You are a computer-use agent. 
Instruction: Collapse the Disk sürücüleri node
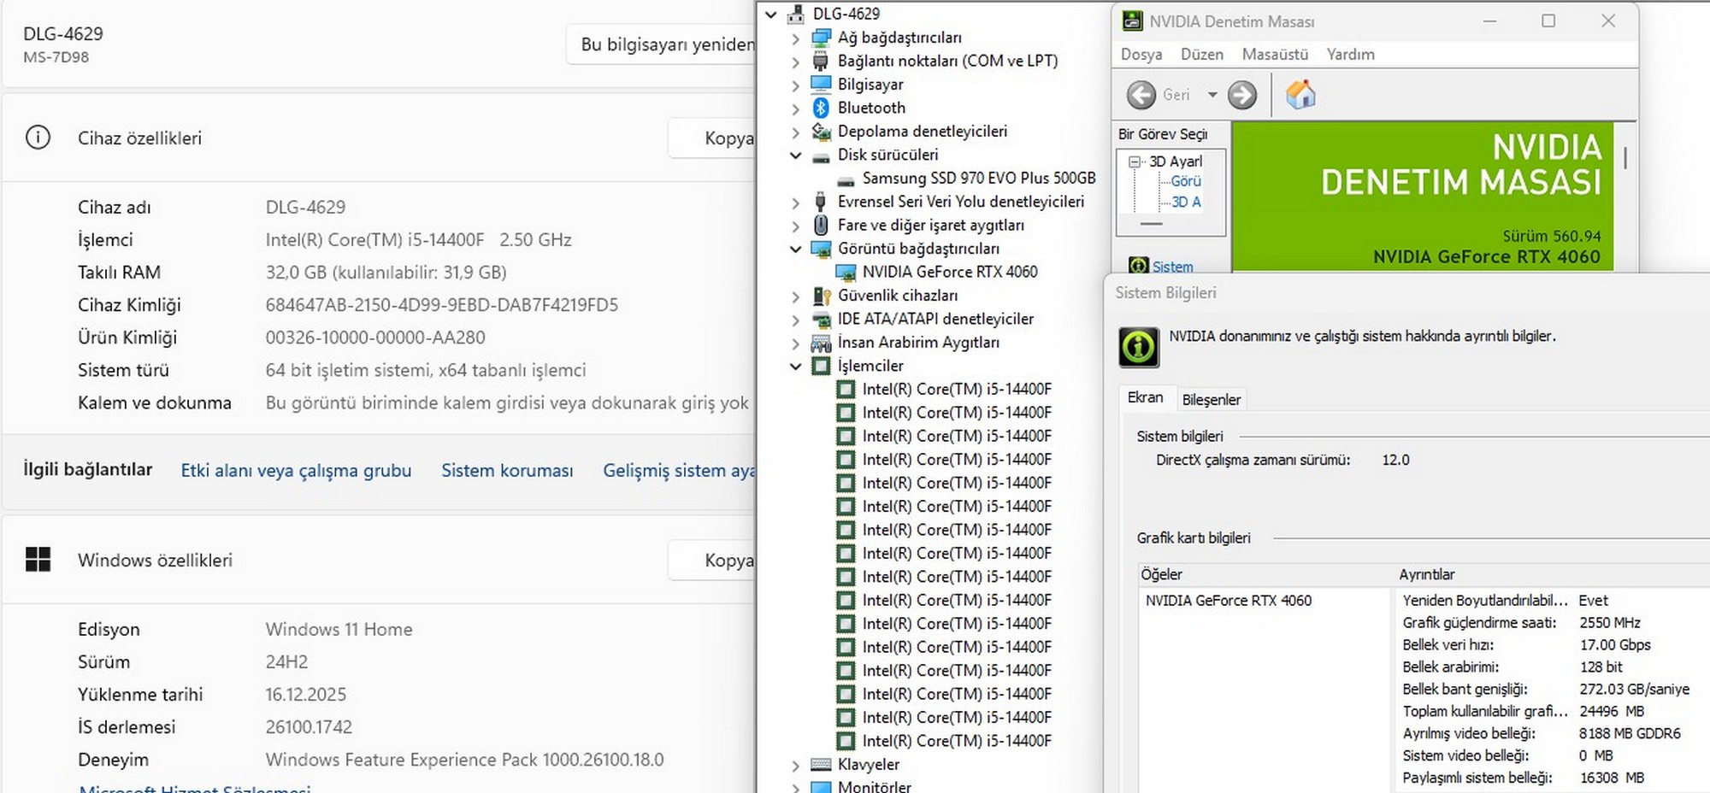point(795,155)
